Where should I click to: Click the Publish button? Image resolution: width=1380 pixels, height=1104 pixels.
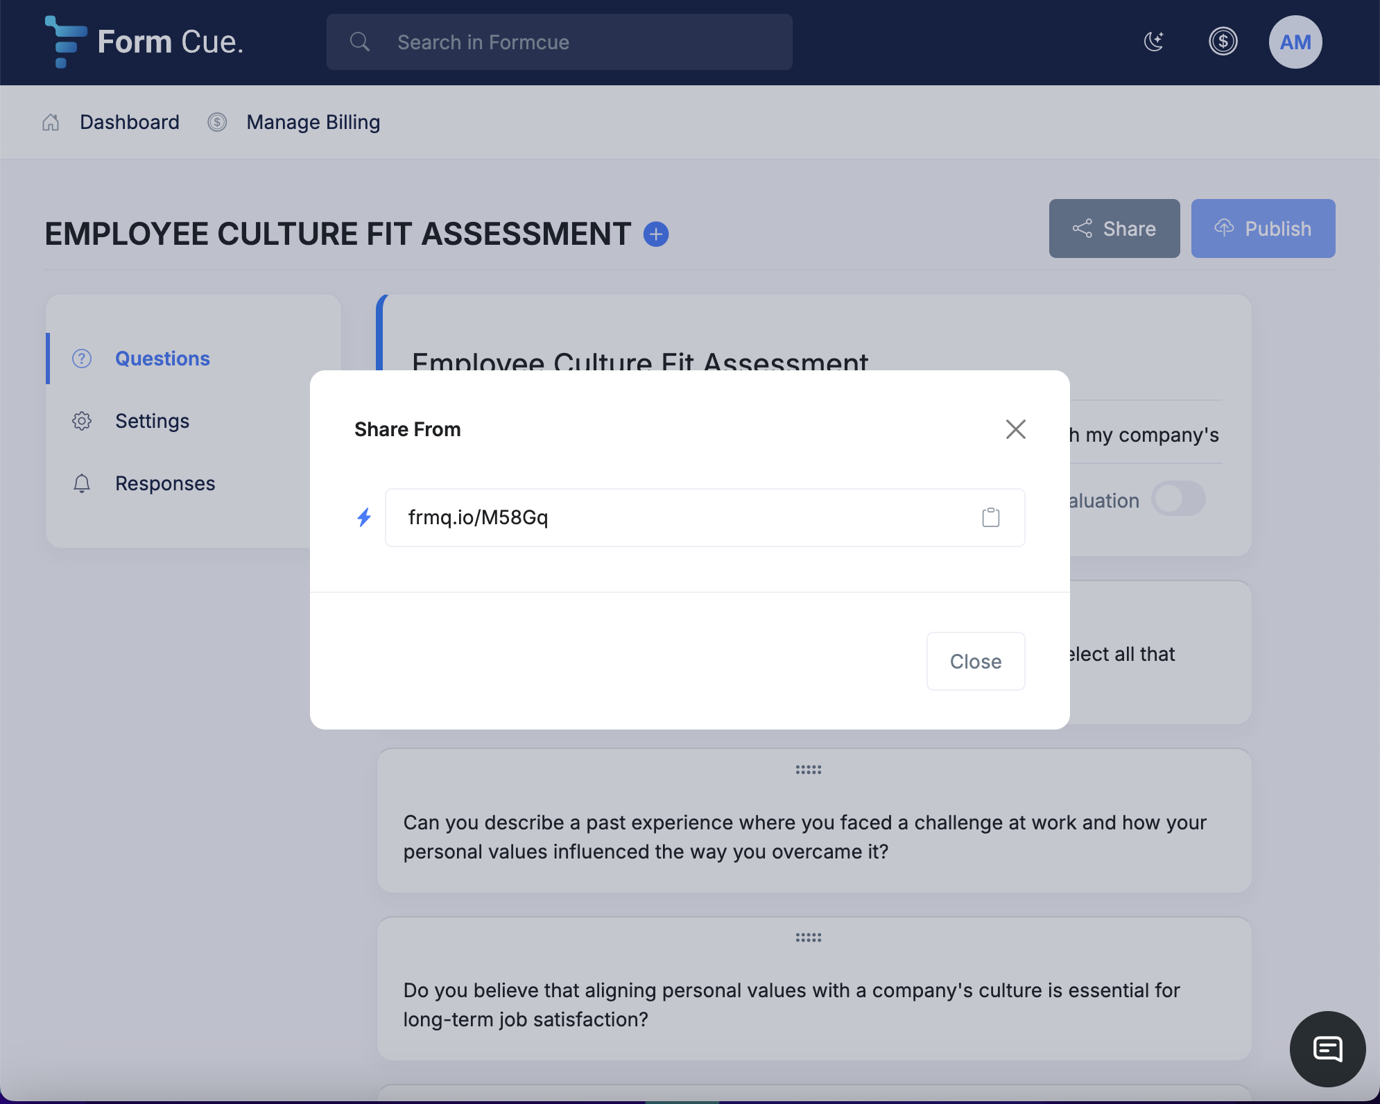point(1263,229)
